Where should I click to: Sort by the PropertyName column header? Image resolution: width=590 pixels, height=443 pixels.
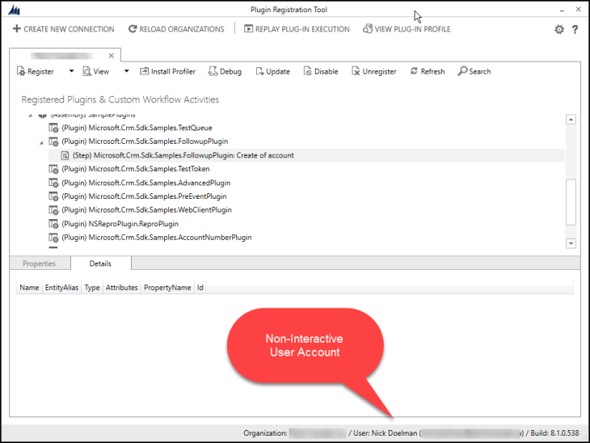[x=167, y=288]
